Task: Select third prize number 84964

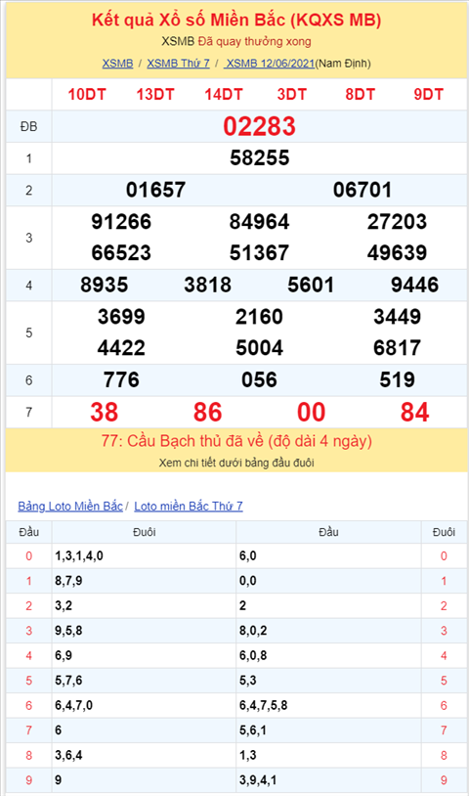Action: click(259, 222)
